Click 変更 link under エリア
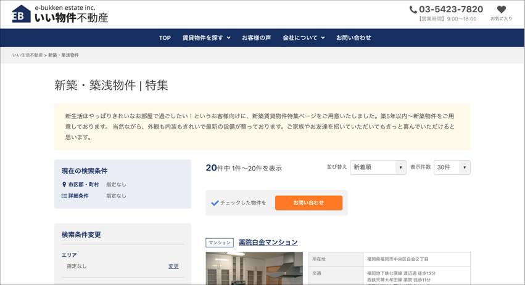This screenshot has height=285, width=525. (x=173, y=267)
